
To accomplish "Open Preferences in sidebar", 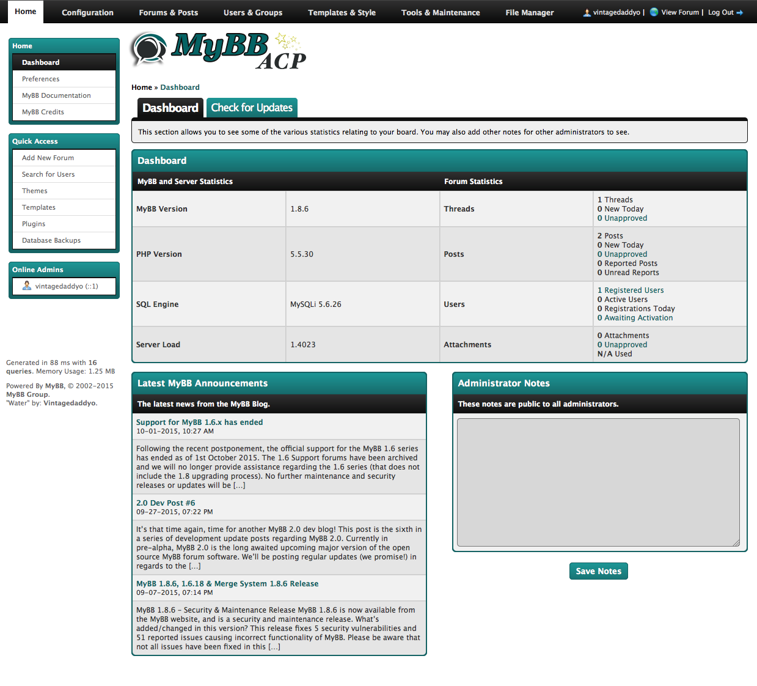I will click(64, 79).
